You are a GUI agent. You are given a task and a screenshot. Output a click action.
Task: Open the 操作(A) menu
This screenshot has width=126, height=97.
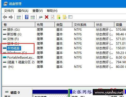pos(23,11)
